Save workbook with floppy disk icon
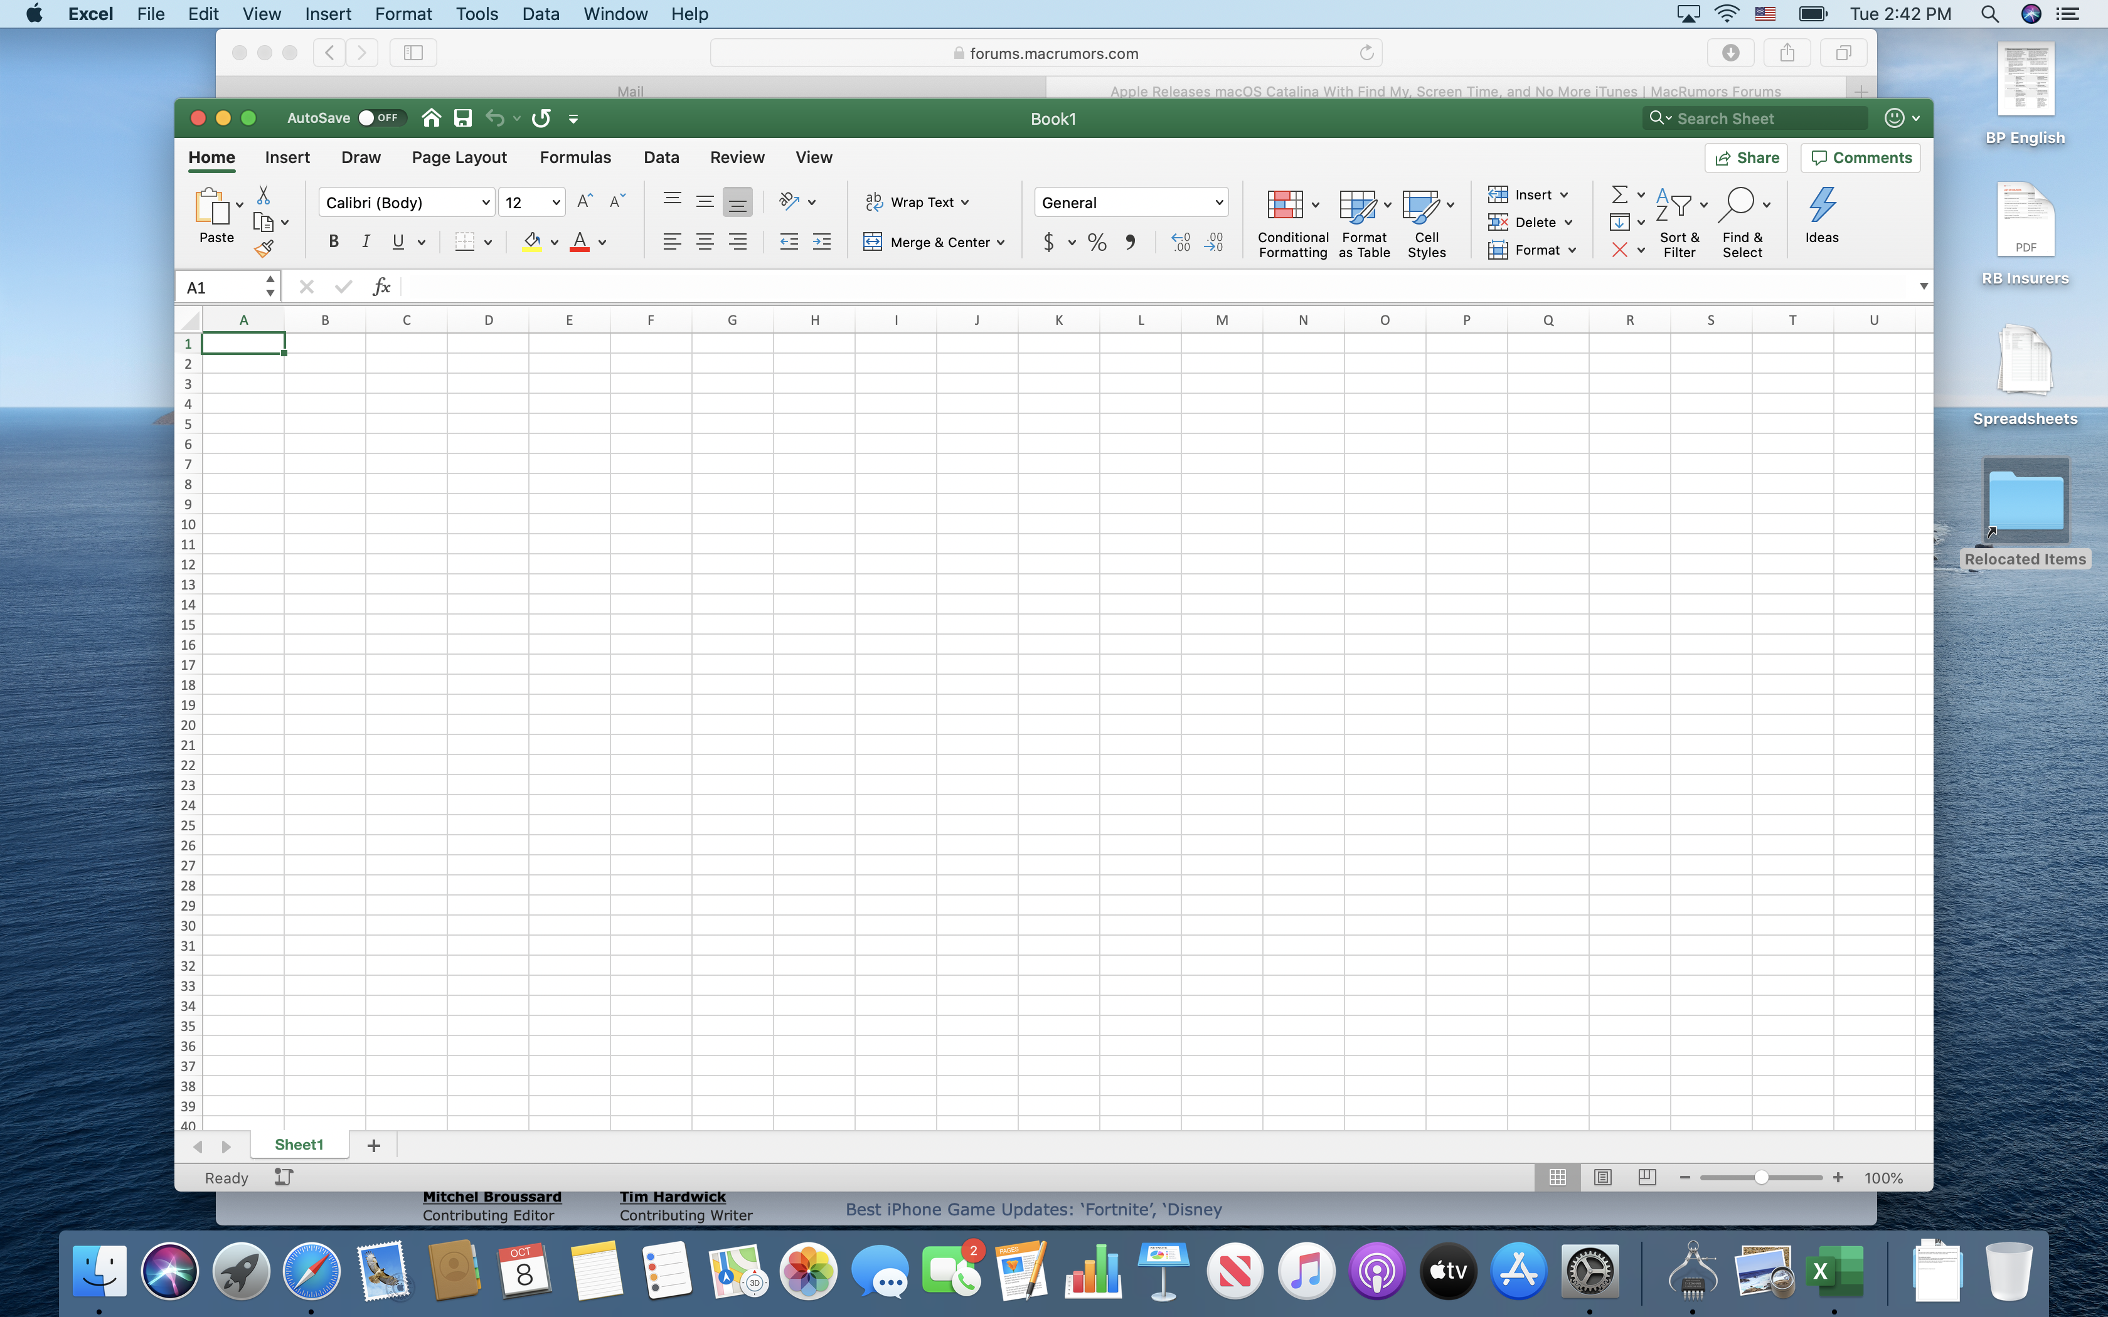 tap(462, 118)
